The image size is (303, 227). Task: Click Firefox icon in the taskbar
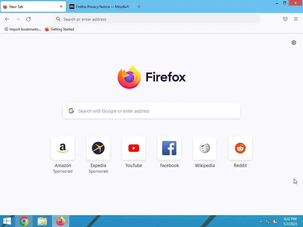pos(61,221)
